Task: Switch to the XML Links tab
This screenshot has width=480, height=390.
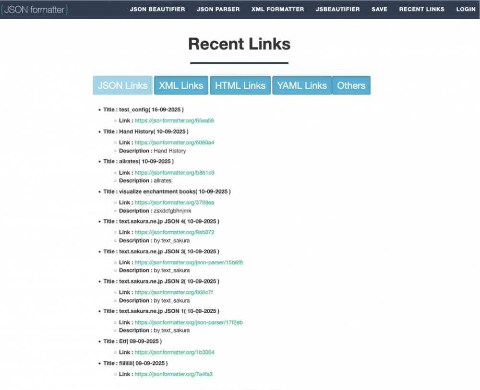Action: [181, 85]
